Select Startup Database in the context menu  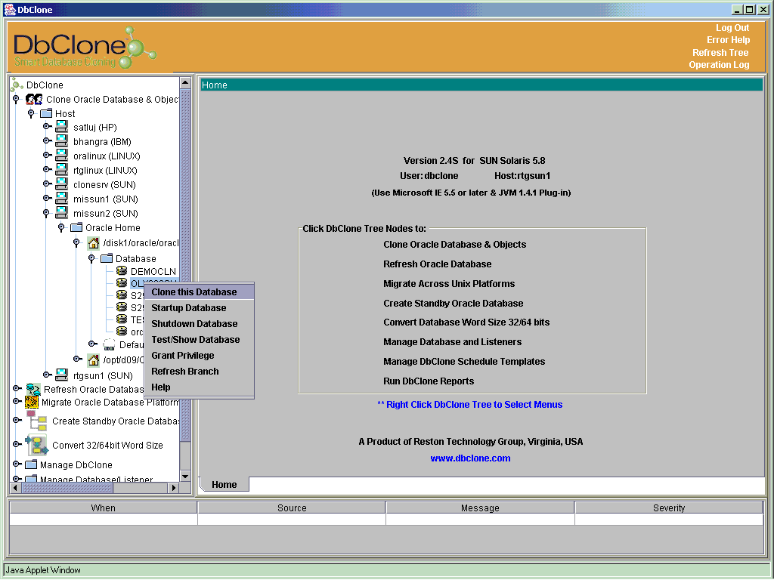tap(199, 308)
